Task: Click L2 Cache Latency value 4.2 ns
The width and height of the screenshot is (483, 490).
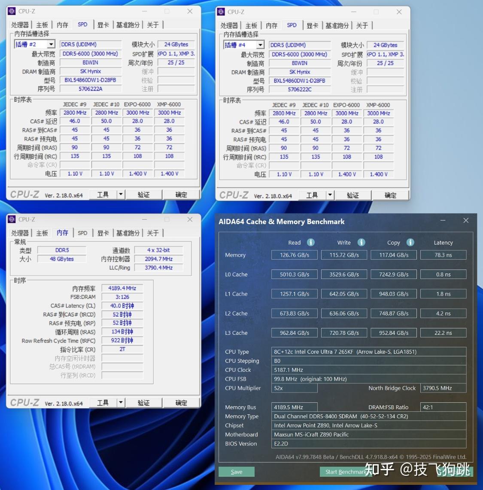Action: 444,313
